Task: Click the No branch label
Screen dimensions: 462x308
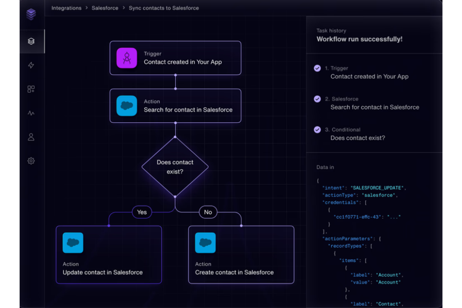Action: point(208,212)
